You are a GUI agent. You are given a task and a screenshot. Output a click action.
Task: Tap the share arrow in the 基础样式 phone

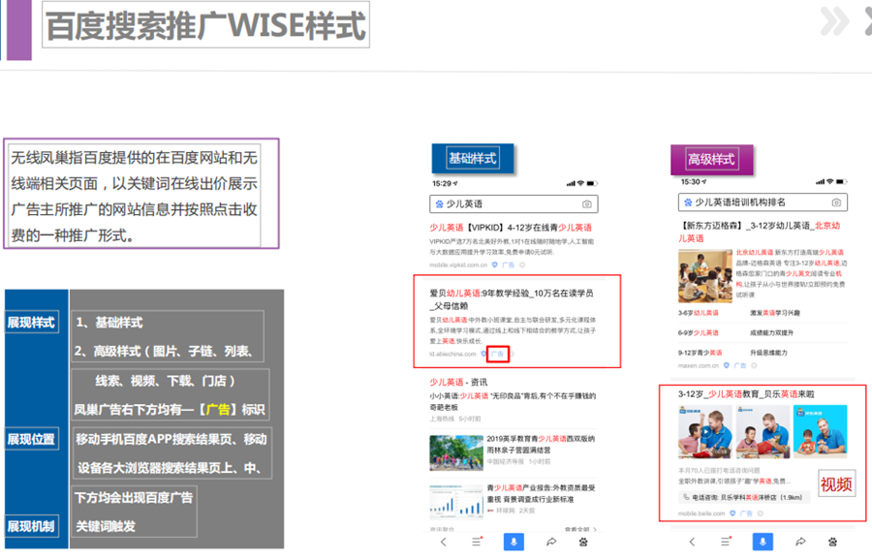pos(550,543)
